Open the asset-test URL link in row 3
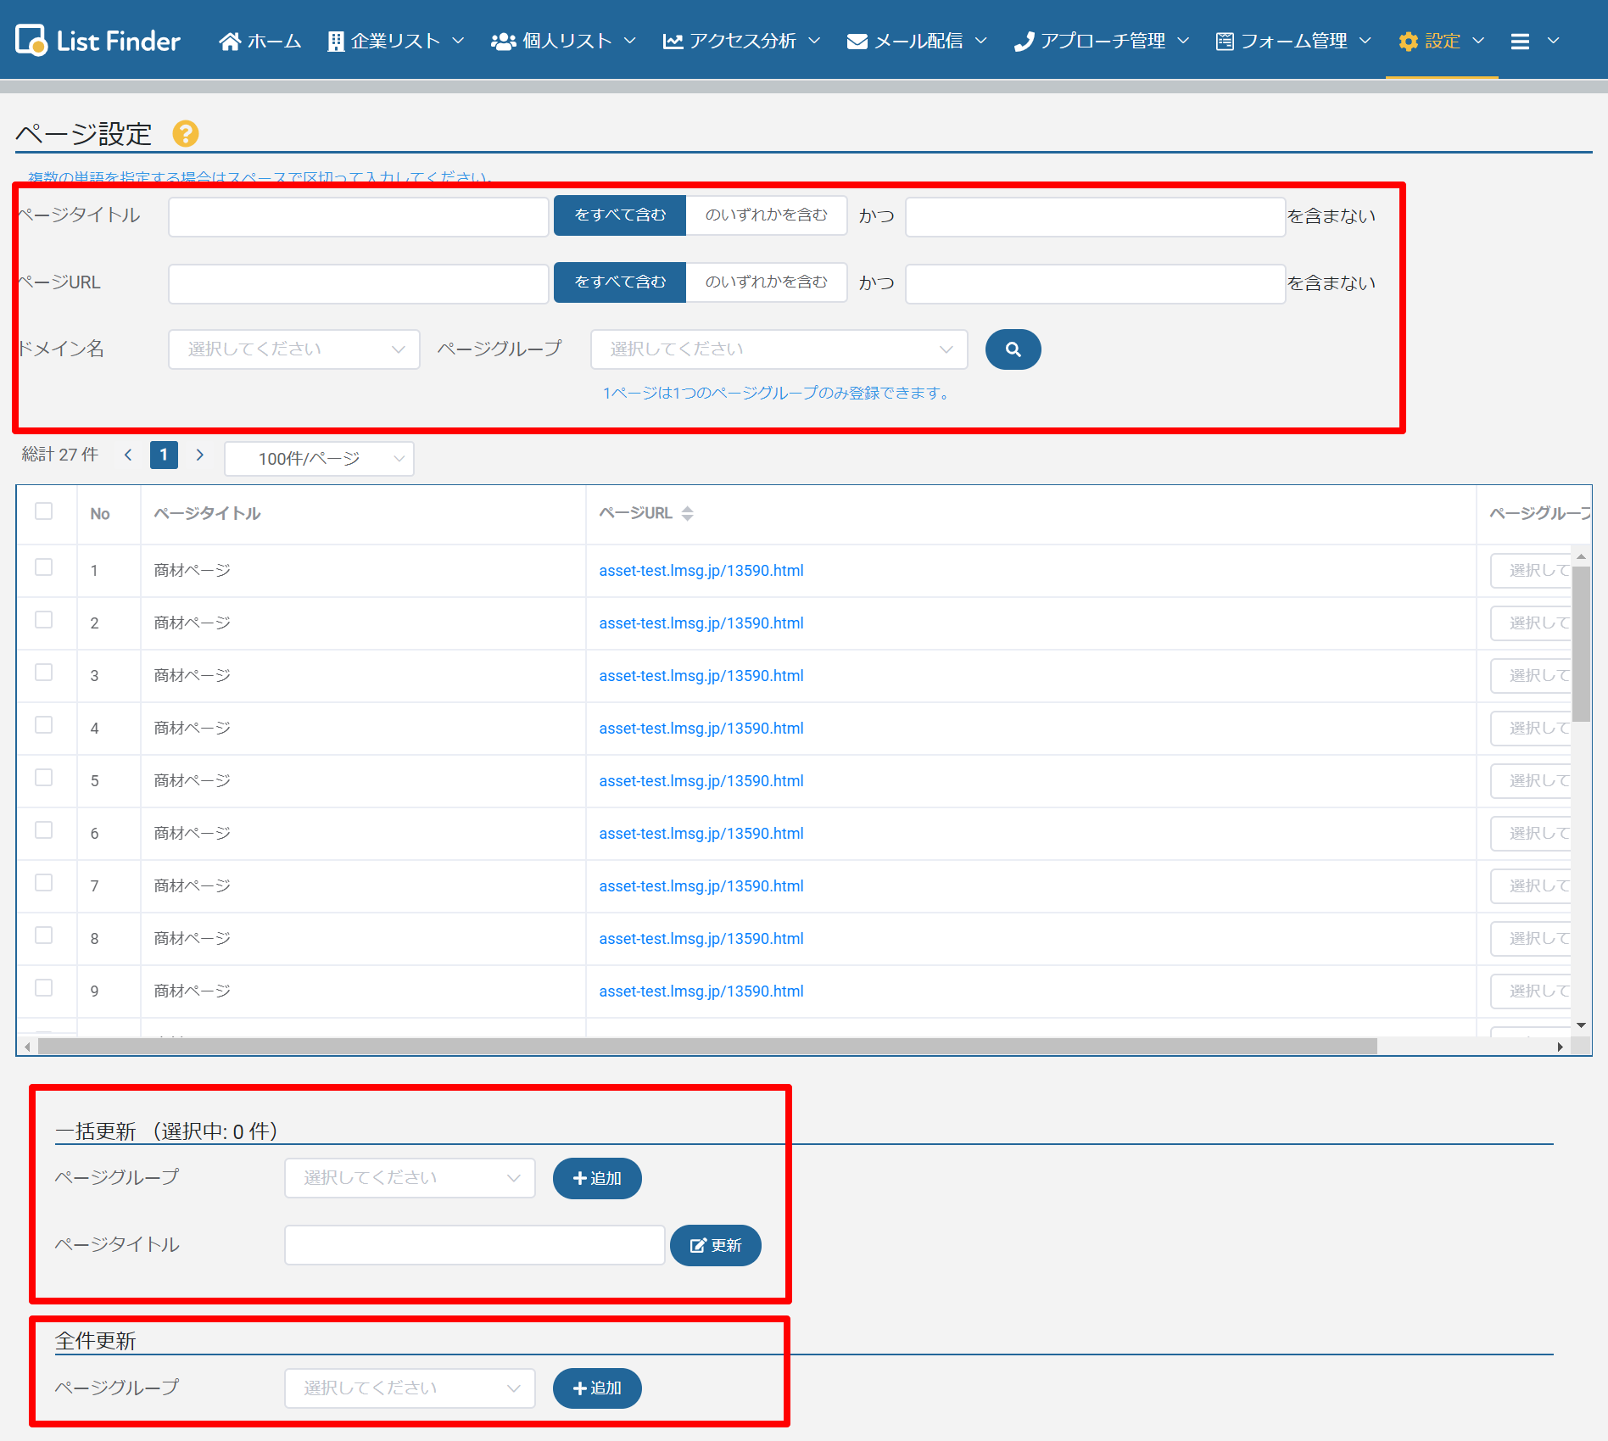This screenshot has width=1608, height=1441. tap(701, 676)
